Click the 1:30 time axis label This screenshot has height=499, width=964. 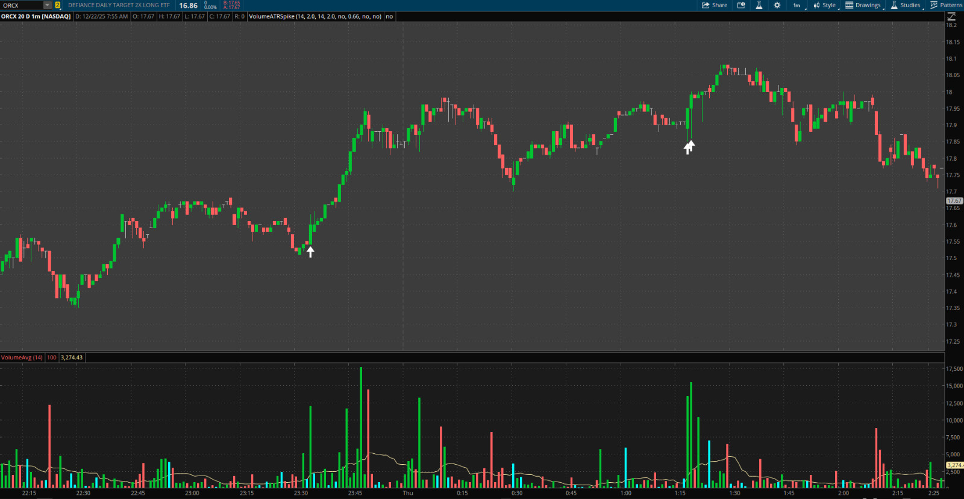[734, 493]
